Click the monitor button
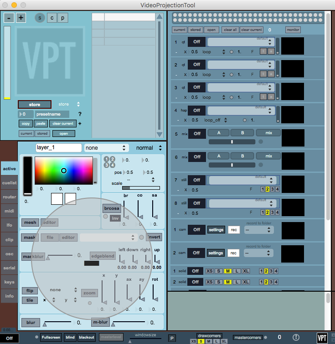The image size is (335, 344). pyautogui.click(x=293, y=30)
